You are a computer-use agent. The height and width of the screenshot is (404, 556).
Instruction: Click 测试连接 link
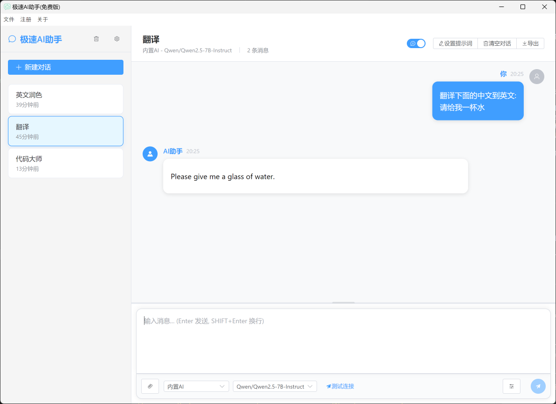point(340,386)
